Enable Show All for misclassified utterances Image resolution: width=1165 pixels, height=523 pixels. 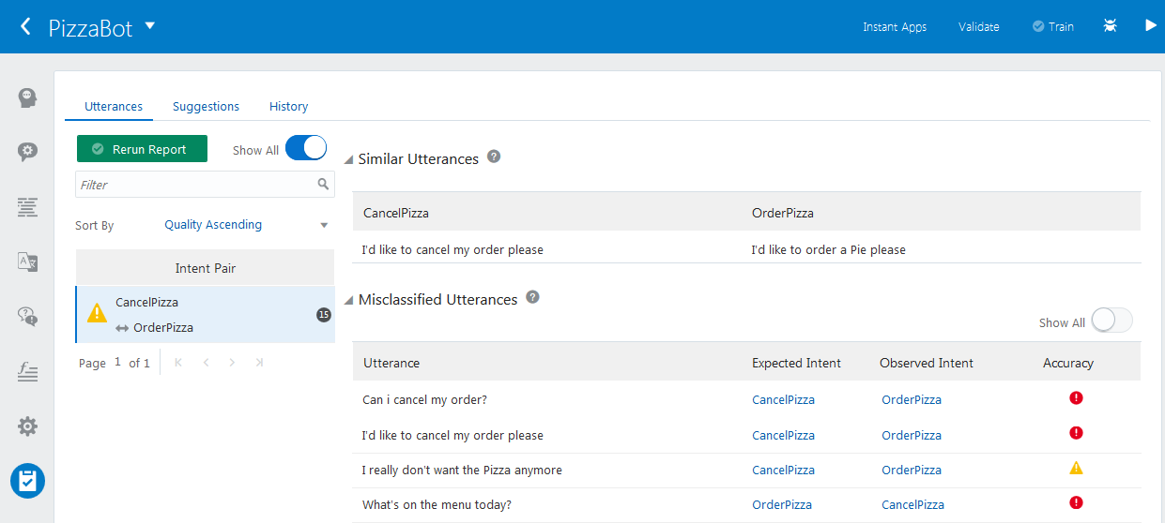(1111, 321)
